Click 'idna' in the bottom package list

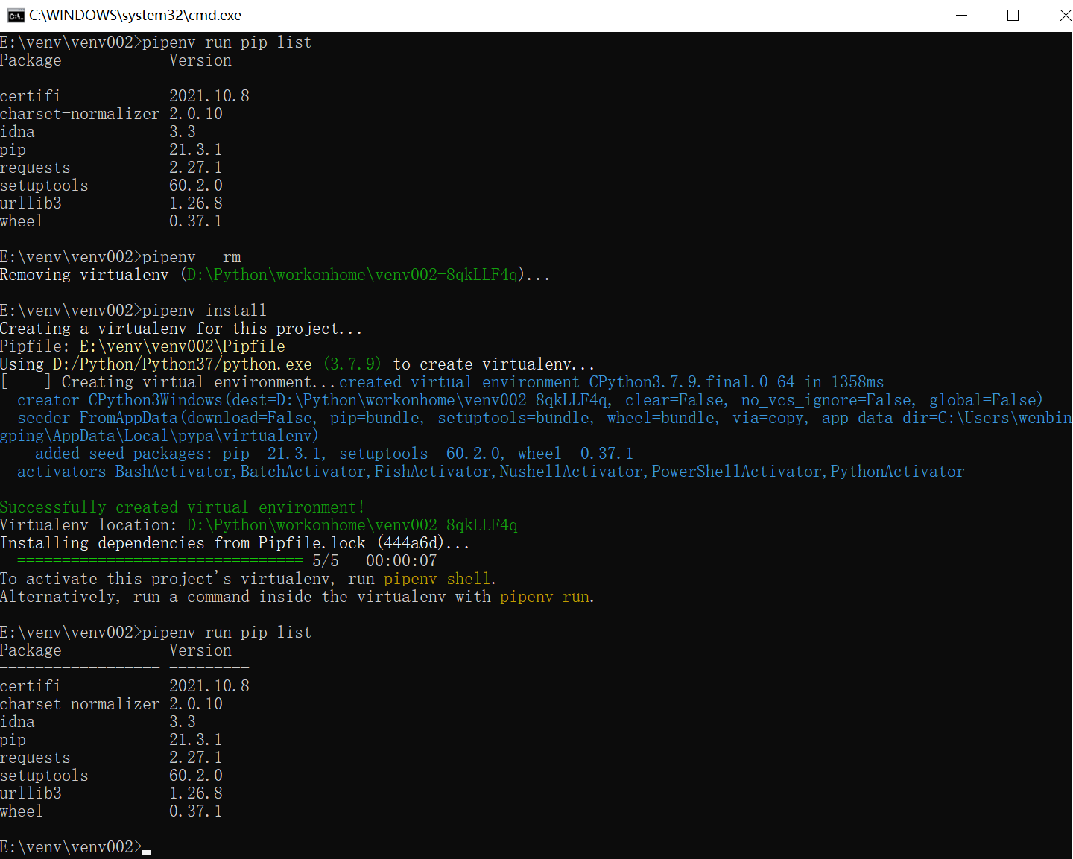click(x=17, y=722)
